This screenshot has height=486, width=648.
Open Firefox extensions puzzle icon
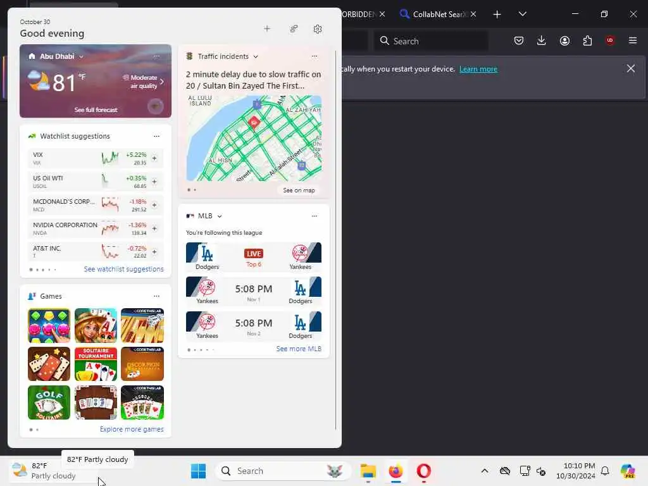[x=587, y=40]
